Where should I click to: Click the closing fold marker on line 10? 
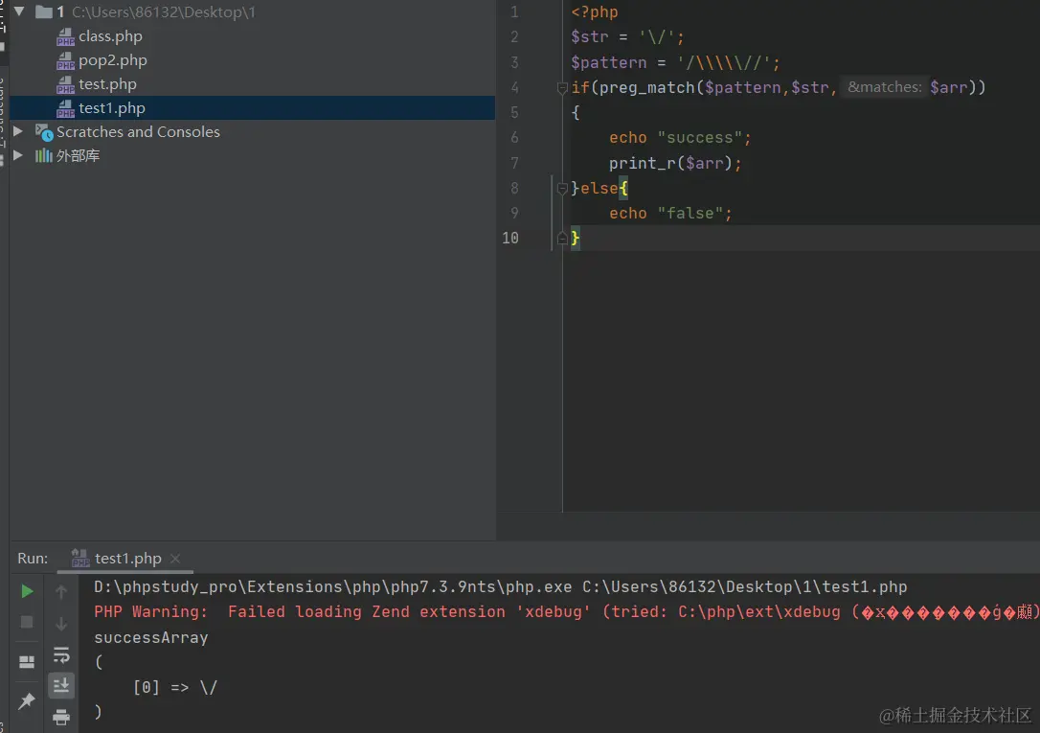pyautogui.click(x=562, y=239)
